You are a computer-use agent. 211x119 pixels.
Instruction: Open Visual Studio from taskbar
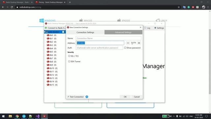point(38,116)
